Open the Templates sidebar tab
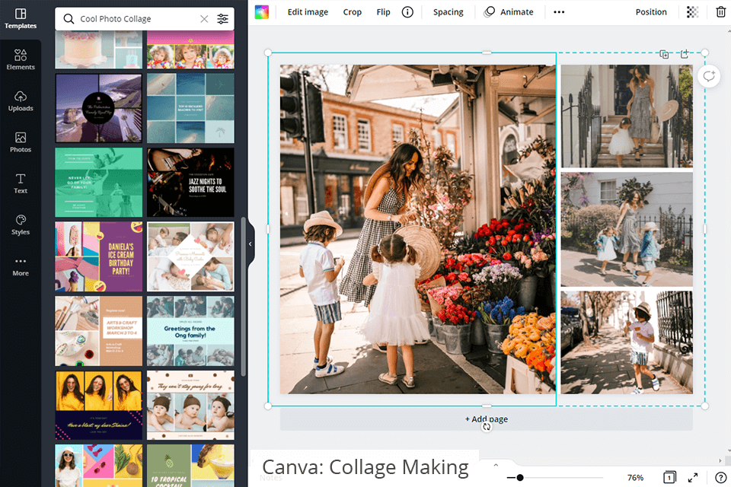 (21, 18)
